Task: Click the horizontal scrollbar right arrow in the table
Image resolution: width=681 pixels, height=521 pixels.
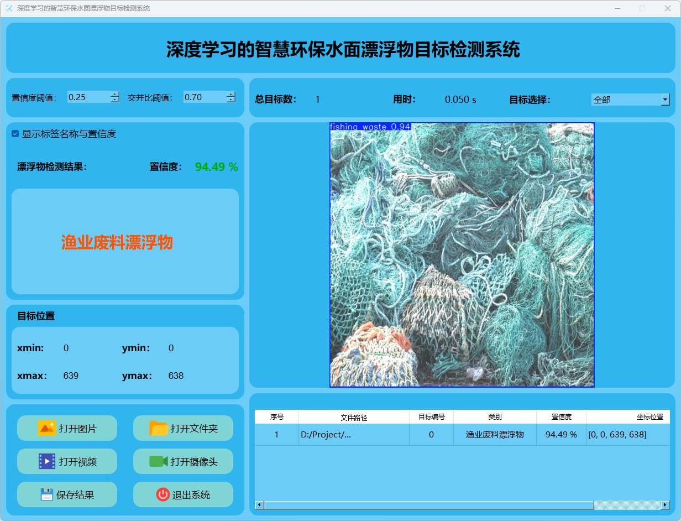Action: (x=665, y=505)
